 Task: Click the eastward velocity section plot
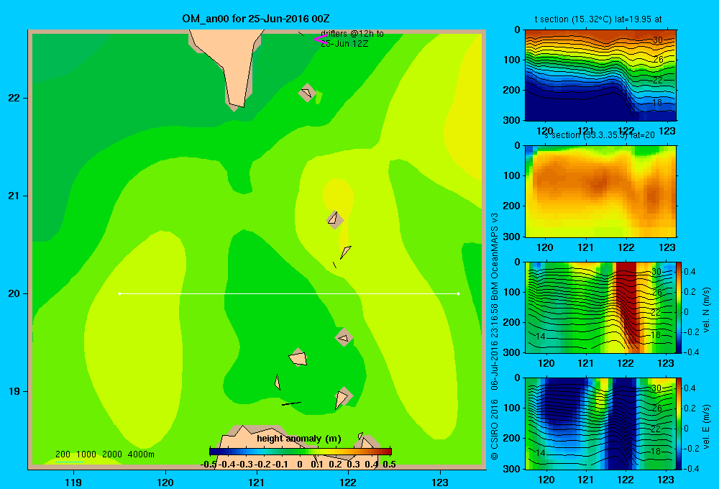(600, 424)
